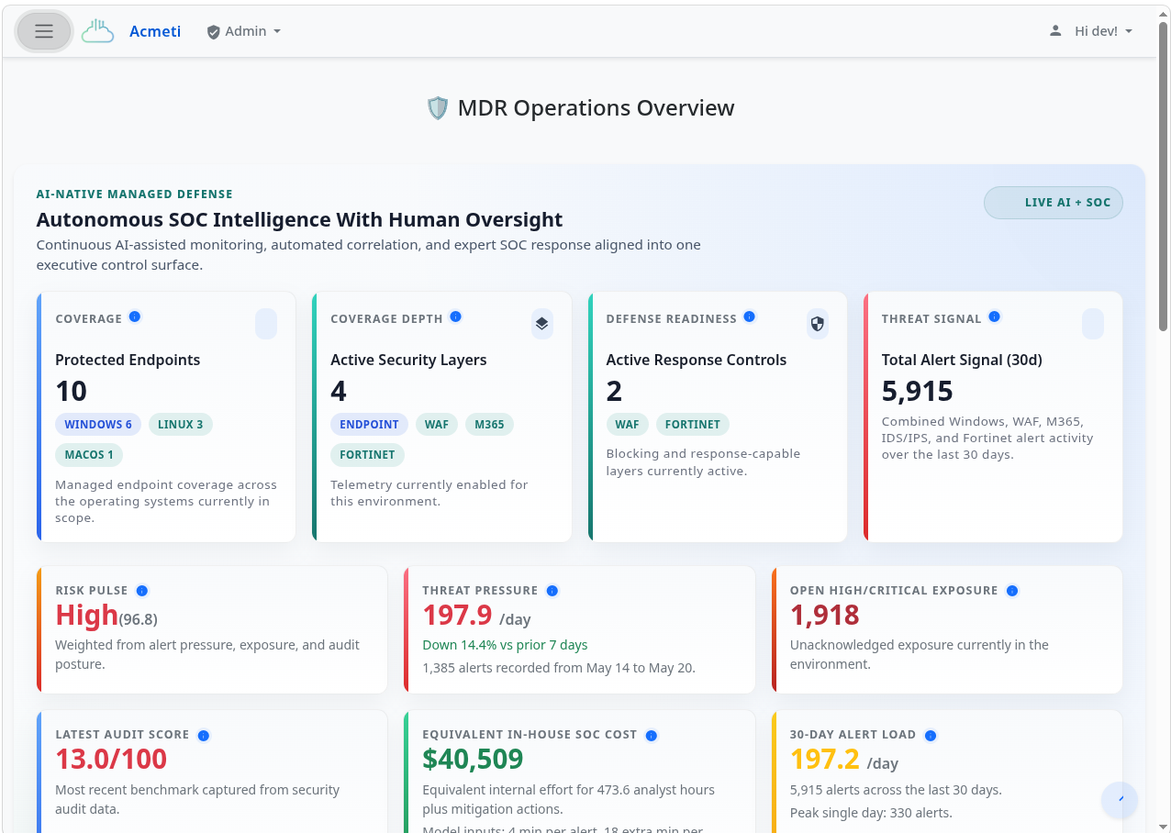Show info for Coverage Depth card

click(x=456, y=317)
